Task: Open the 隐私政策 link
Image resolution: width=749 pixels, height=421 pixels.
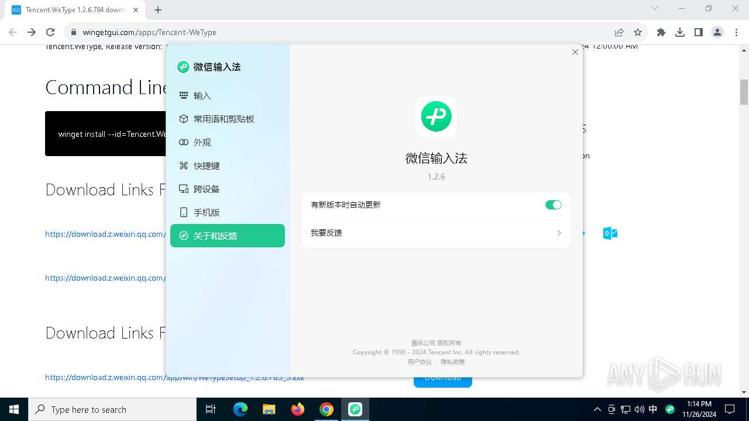Action: tap(453, 361)
